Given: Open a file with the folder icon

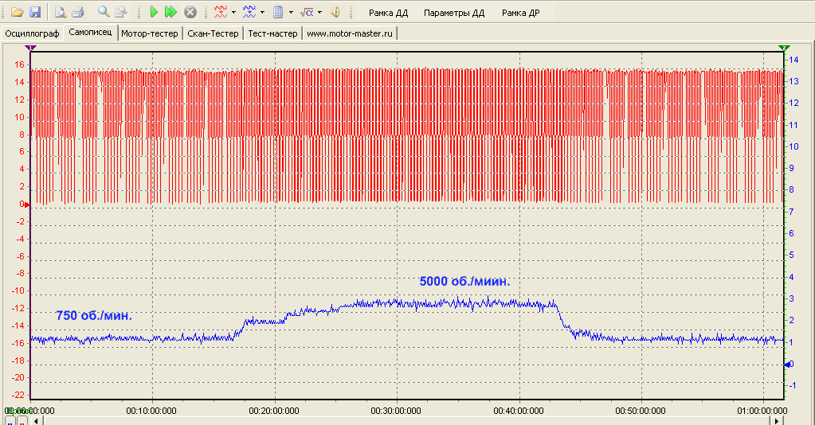Looking at the screenshot, I should [x=18, y=12].
